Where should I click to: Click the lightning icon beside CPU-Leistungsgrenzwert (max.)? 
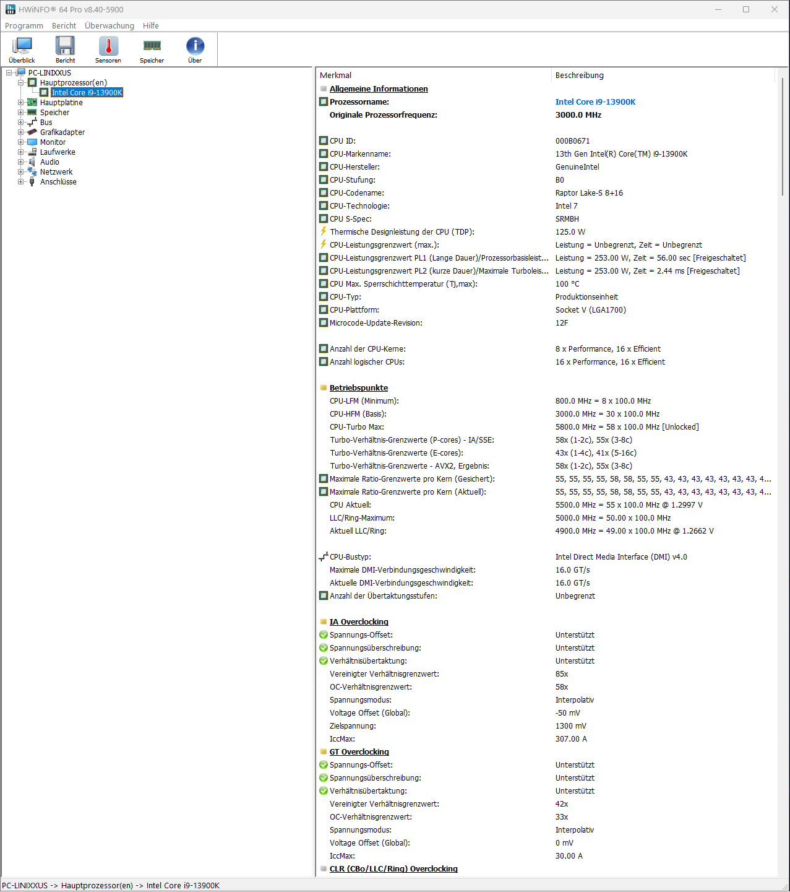coord(324,245)
